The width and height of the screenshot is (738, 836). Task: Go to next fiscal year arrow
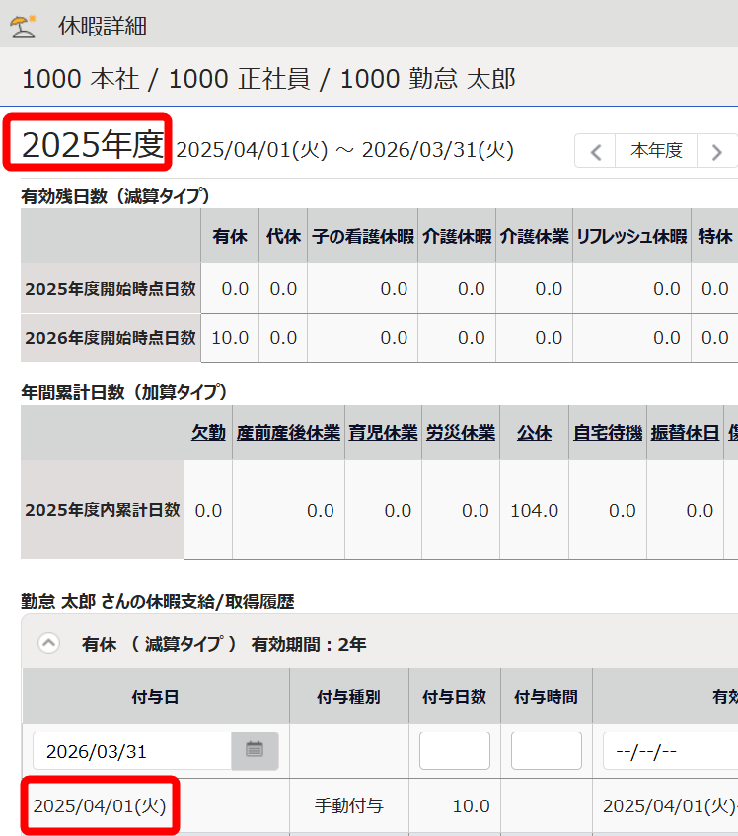coord(716,151)
